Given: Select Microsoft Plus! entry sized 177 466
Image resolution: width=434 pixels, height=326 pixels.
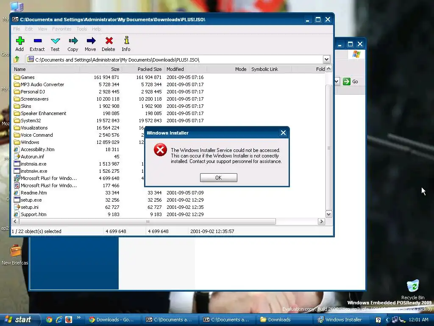Looking at the screenshot, I should pyautogui.click(x=45, y=185).
